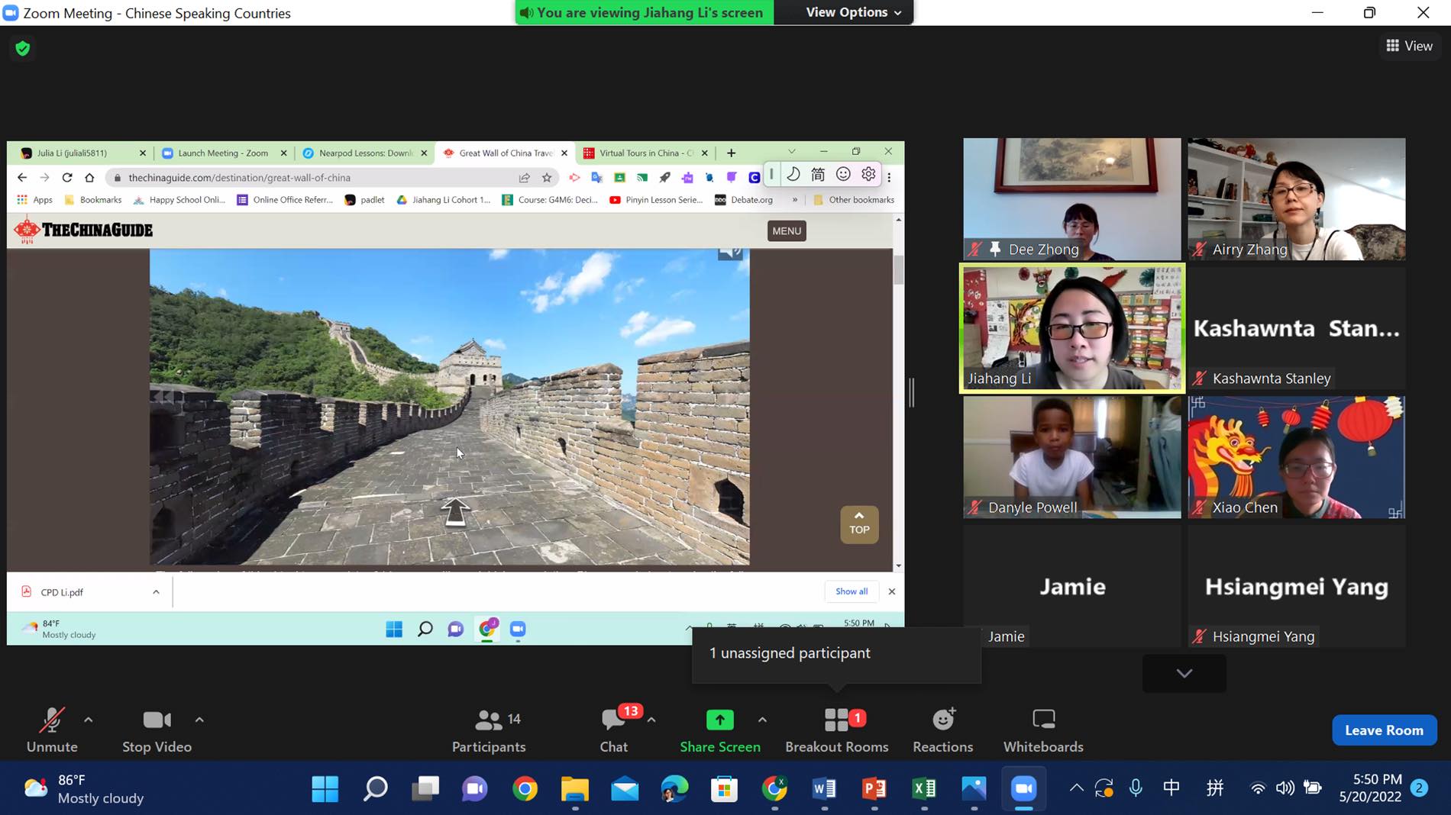1451x815 pixels.
Task: Click Show all downloads
Action: [x=852, y=591]
